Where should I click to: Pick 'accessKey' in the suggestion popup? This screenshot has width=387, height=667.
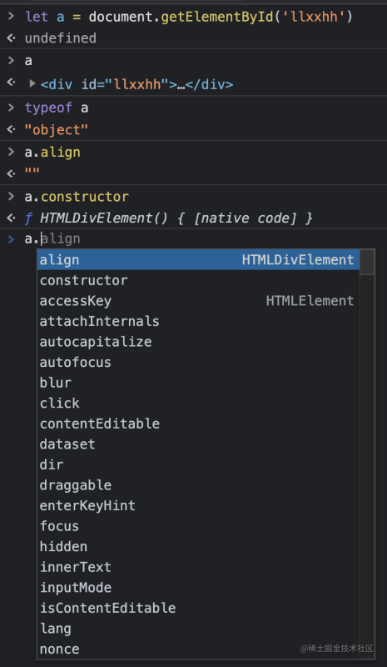pyautogui.click(x=198, y=301)
